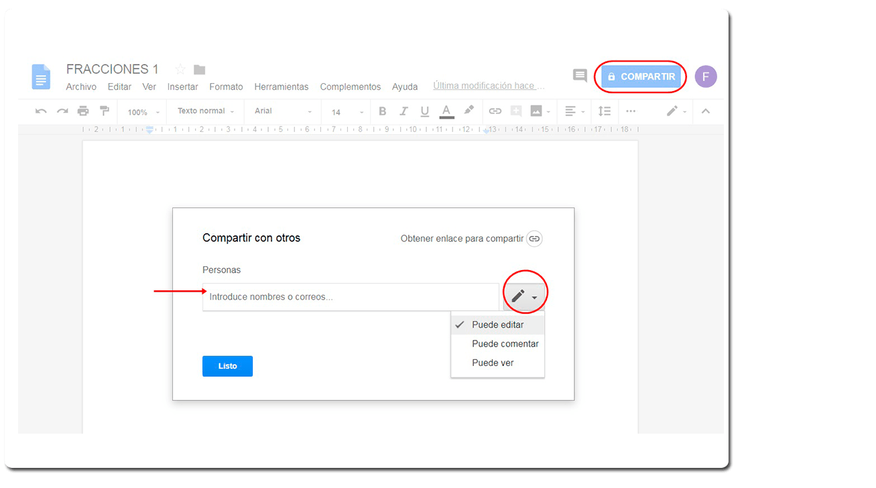Click the Introduce nombres o correos field

pos(351,297)
